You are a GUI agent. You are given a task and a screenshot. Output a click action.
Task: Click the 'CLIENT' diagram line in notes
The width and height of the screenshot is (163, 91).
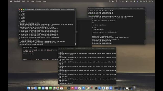(x=40, y=59)
